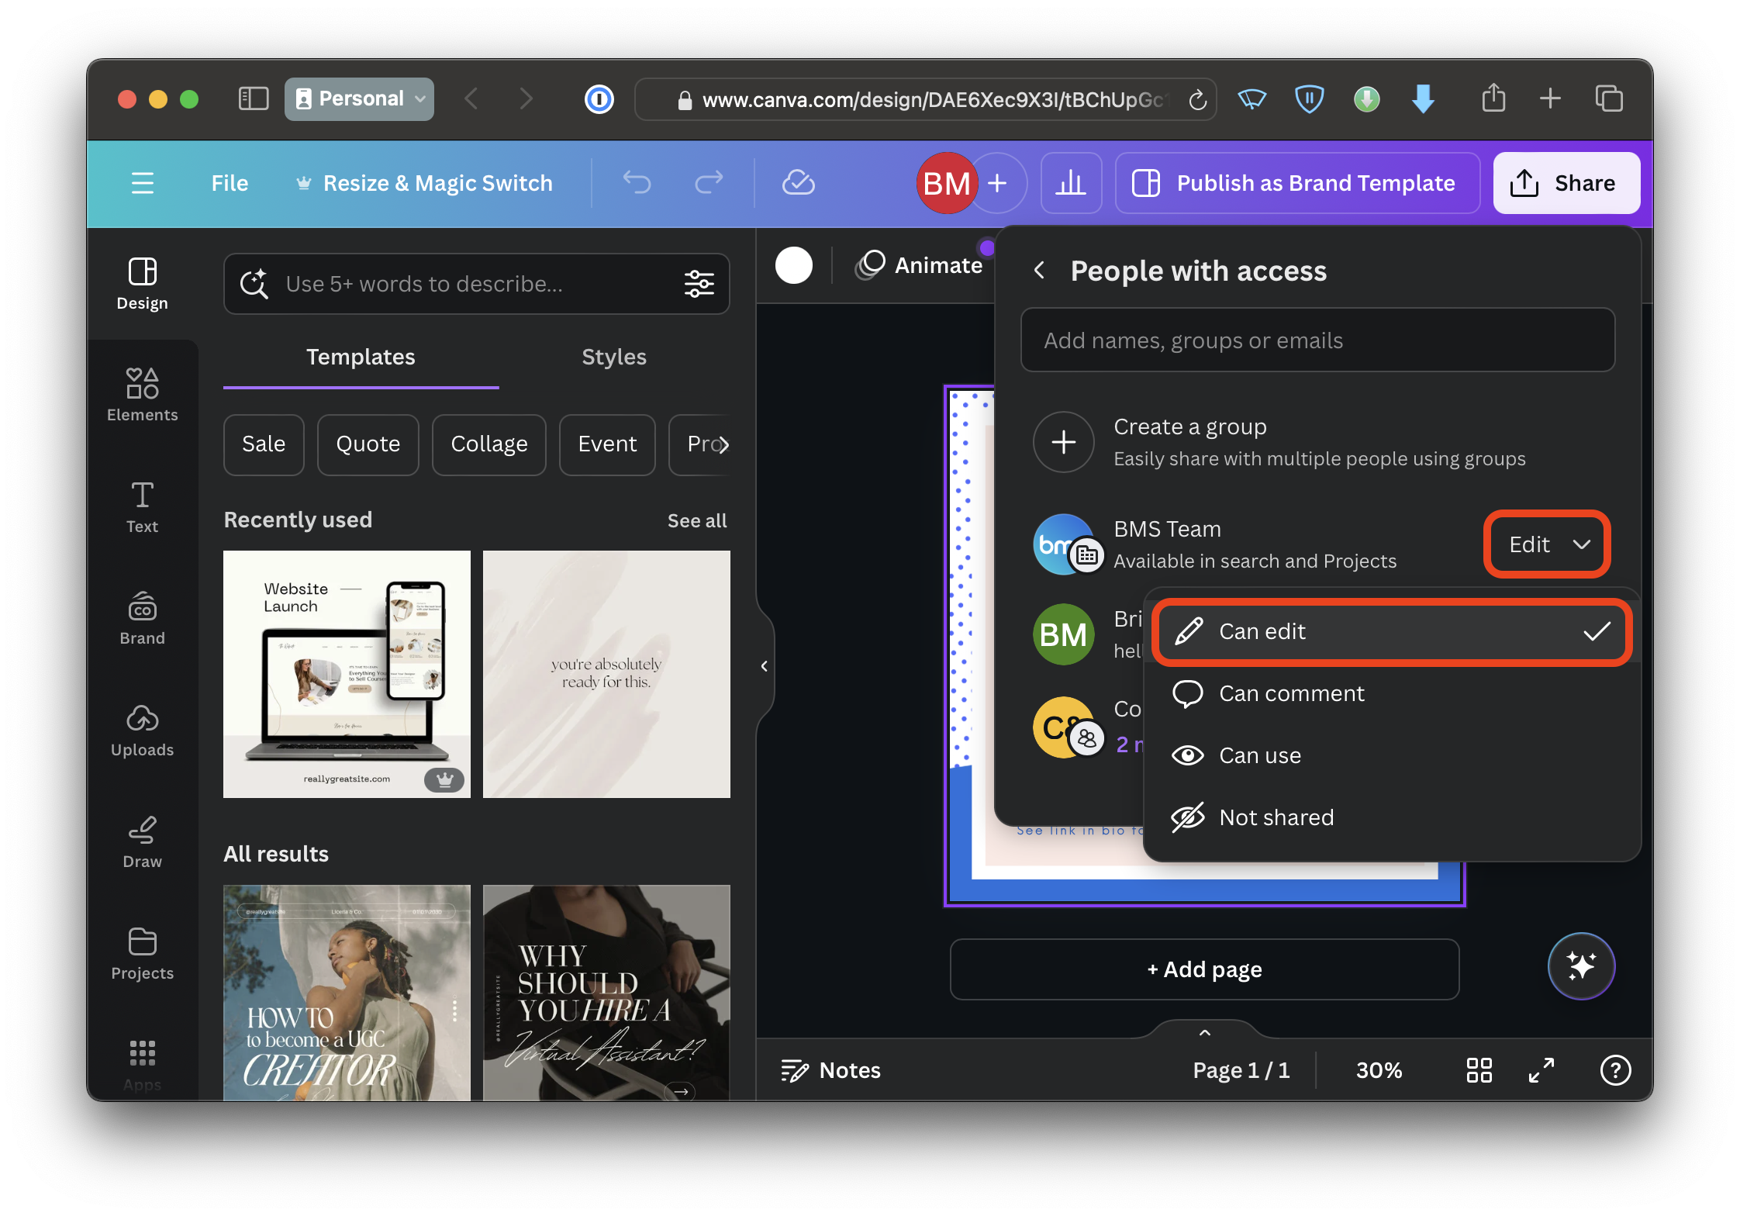Open the Projects panel
Screen dimensions: 1740x1216
coord(142,952)
